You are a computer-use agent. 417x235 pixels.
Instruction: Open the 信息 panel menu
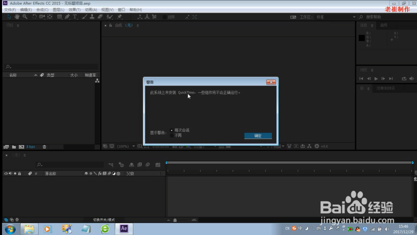[372, 25]
